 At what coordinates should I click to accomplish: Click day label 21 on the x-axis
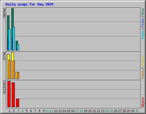94,111
